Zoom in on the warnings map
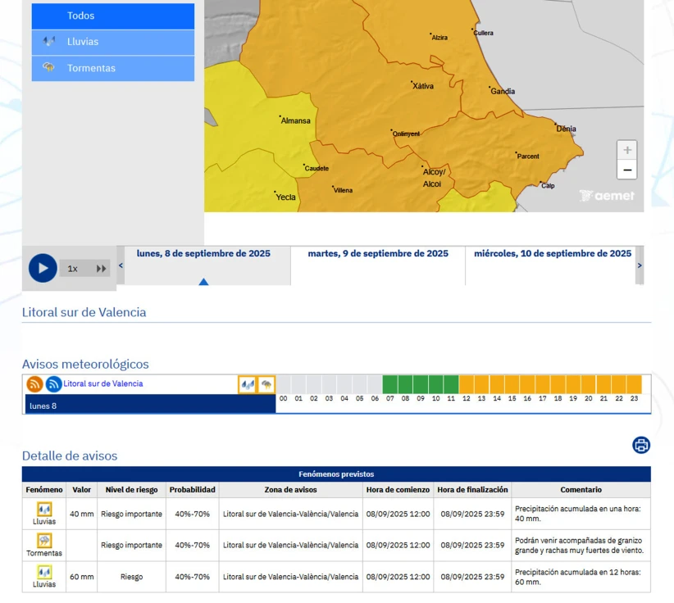The image size is (674, 603). click(627, 150)
